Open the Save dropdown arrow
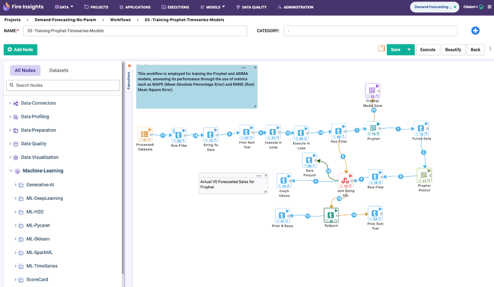The image size is (494, 287). point(409,50)
